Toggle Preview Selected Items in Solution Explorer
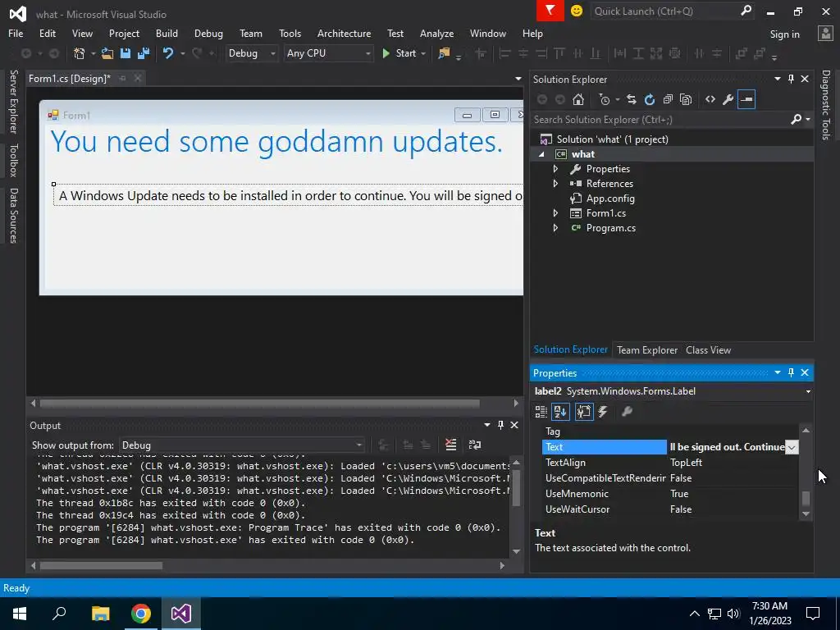Viewport: 840px width, 630px height. (746, 99)
